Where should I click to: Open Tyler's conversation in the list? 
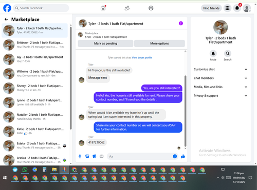pyautogui.click(x=34, y=30)
